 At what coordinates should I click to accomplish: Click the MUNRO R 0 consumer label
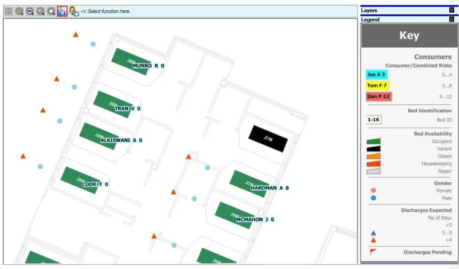pos(149,66)
